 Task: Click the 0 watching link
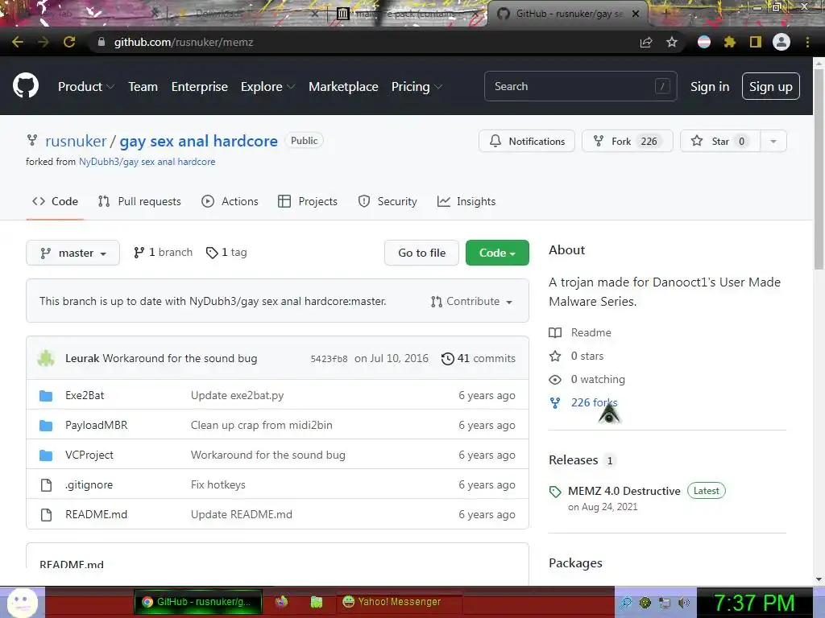tap(587, 380)
